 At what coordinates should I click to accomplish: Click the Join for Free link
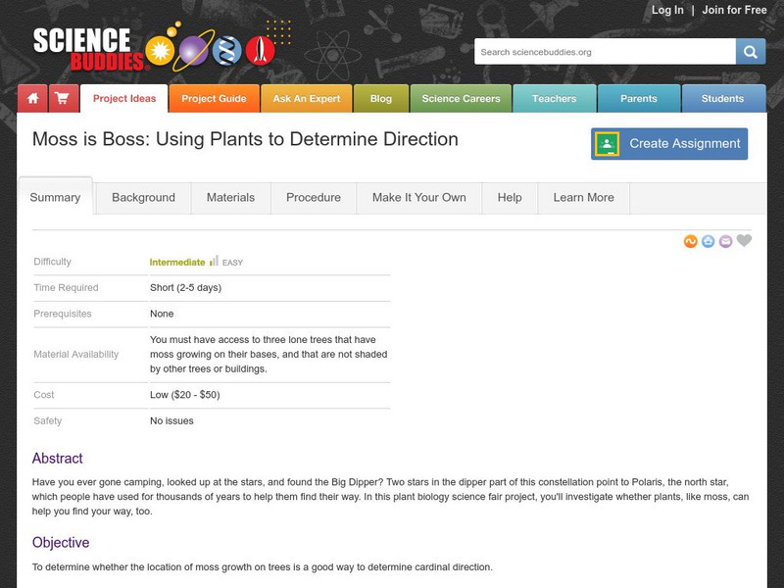click(734, 10)
